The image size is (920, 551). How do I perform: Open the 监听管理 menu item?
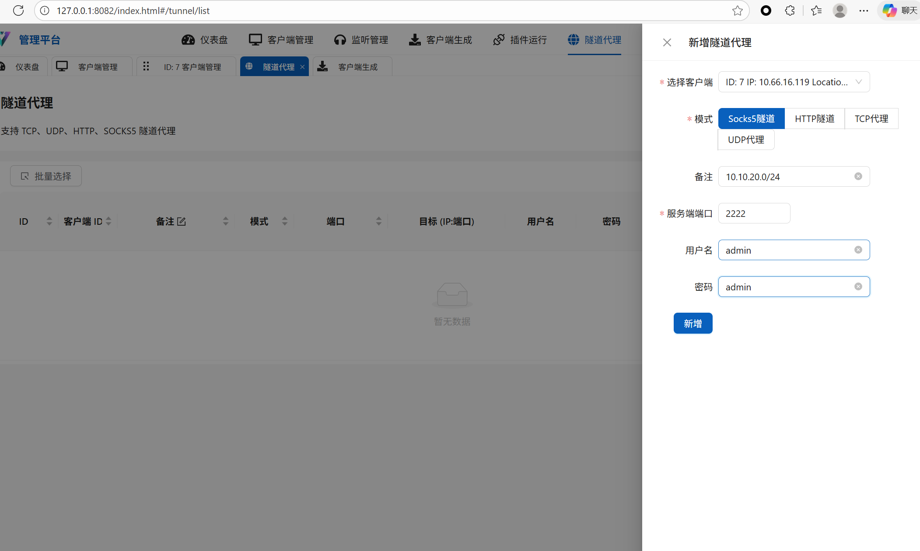[361, 40]
